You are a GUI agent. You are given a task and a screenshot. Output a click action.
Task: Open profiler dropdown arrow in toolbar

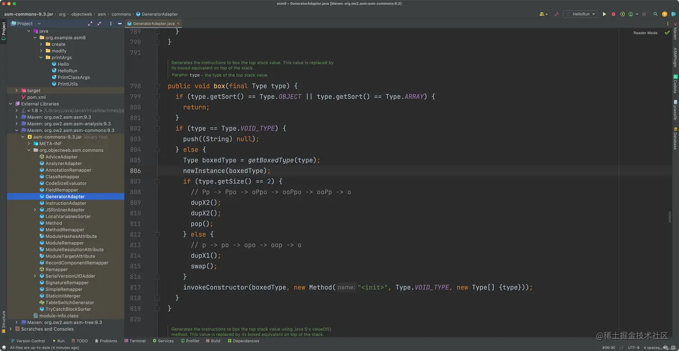(637, 14)
